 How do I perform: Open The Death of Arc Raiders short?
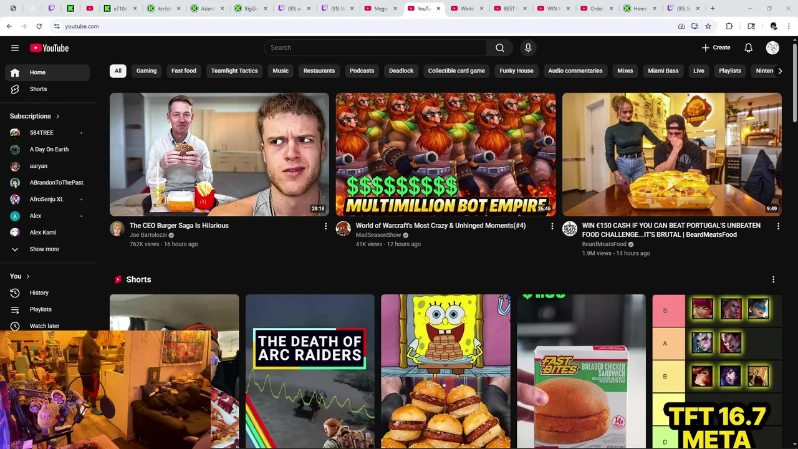(x=310, y=372)
